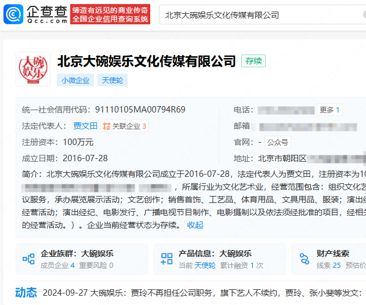Click the 存续 status badge

[253, 61]
